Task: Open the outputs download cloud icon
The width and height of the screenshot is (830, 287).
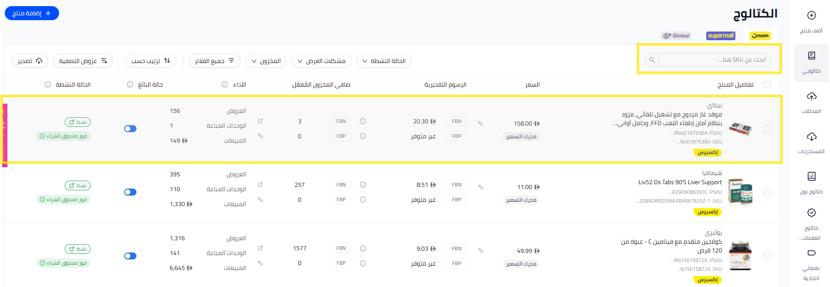Action: pos(811,136)
